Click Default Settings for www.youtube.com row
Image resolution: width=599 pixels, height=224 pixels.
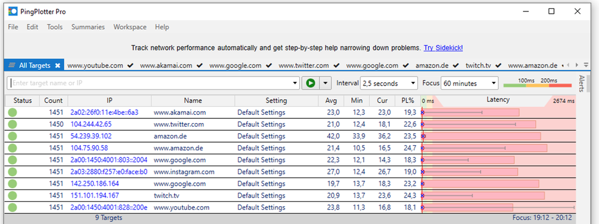click(x=261, y=207)
